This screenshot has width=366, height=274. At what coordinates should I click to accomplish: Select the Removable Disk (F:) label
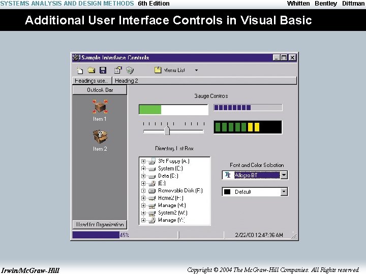[180, 191]
